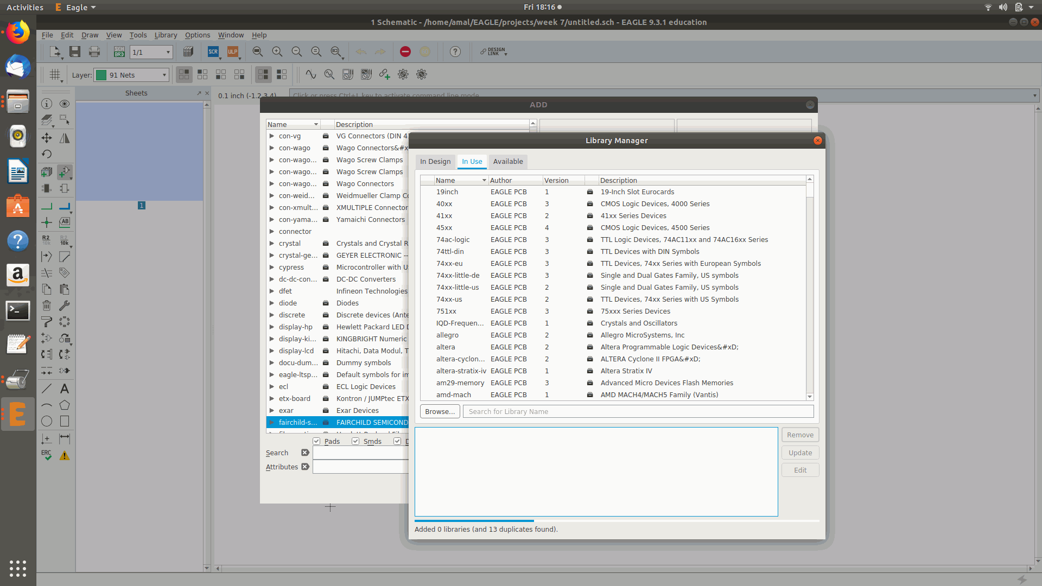Toggle the Pads checkbox
Viewport: 1042px width, 586px height.
316,441
